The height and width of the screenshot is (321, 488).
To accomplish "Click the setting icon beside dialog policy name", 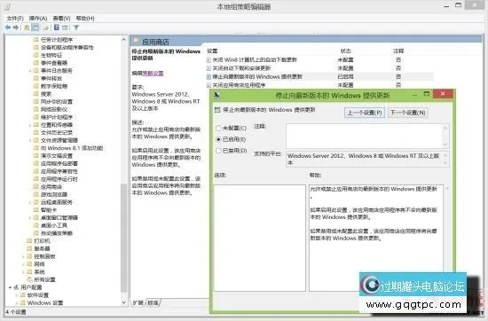I will coord(217,110).
